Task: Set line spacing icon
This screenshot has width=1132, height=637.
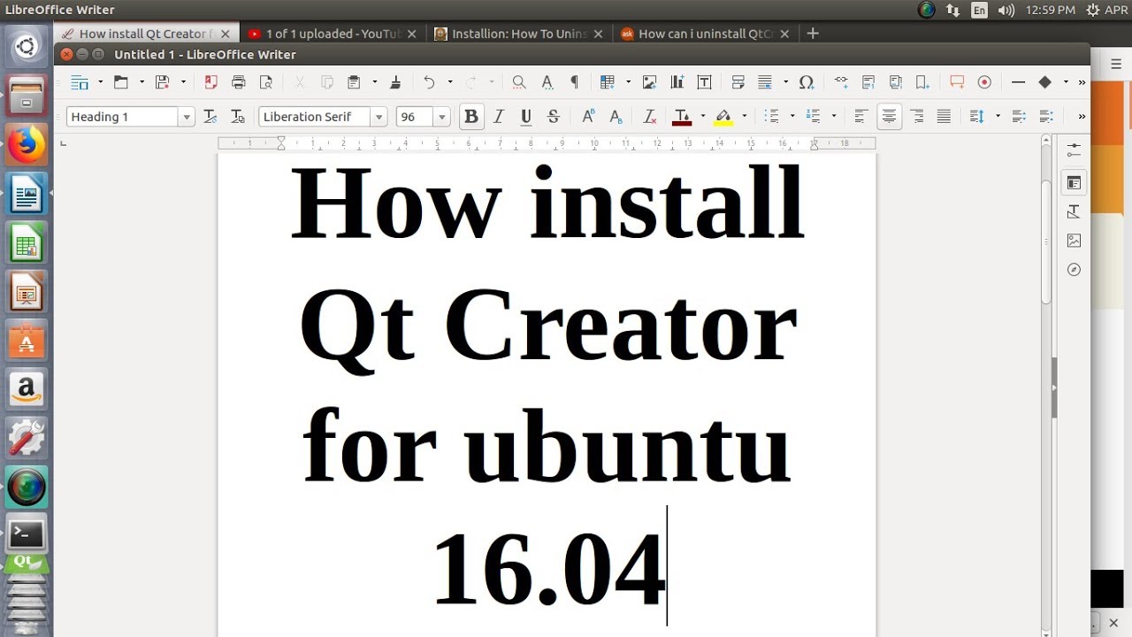Action: pyautogui.click(x=977, y=117)
